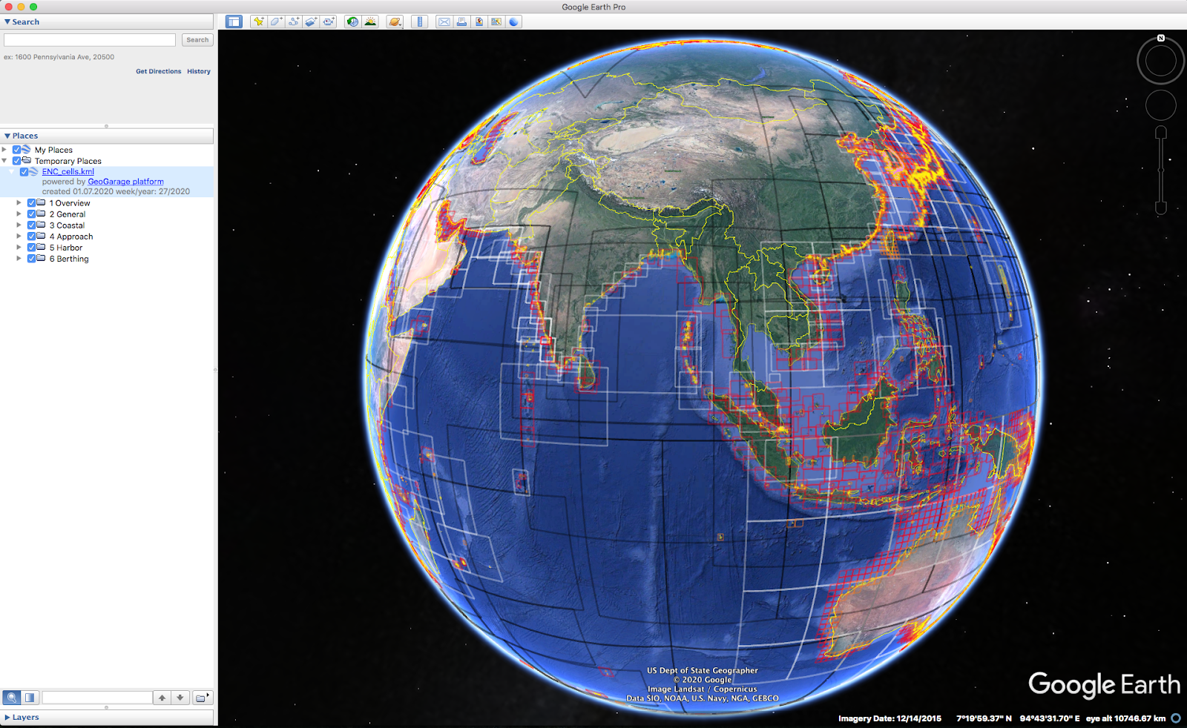Expand the 1 Overview tree item
The height and width of the screenshot is (728, 1187).
click(19, 202)
